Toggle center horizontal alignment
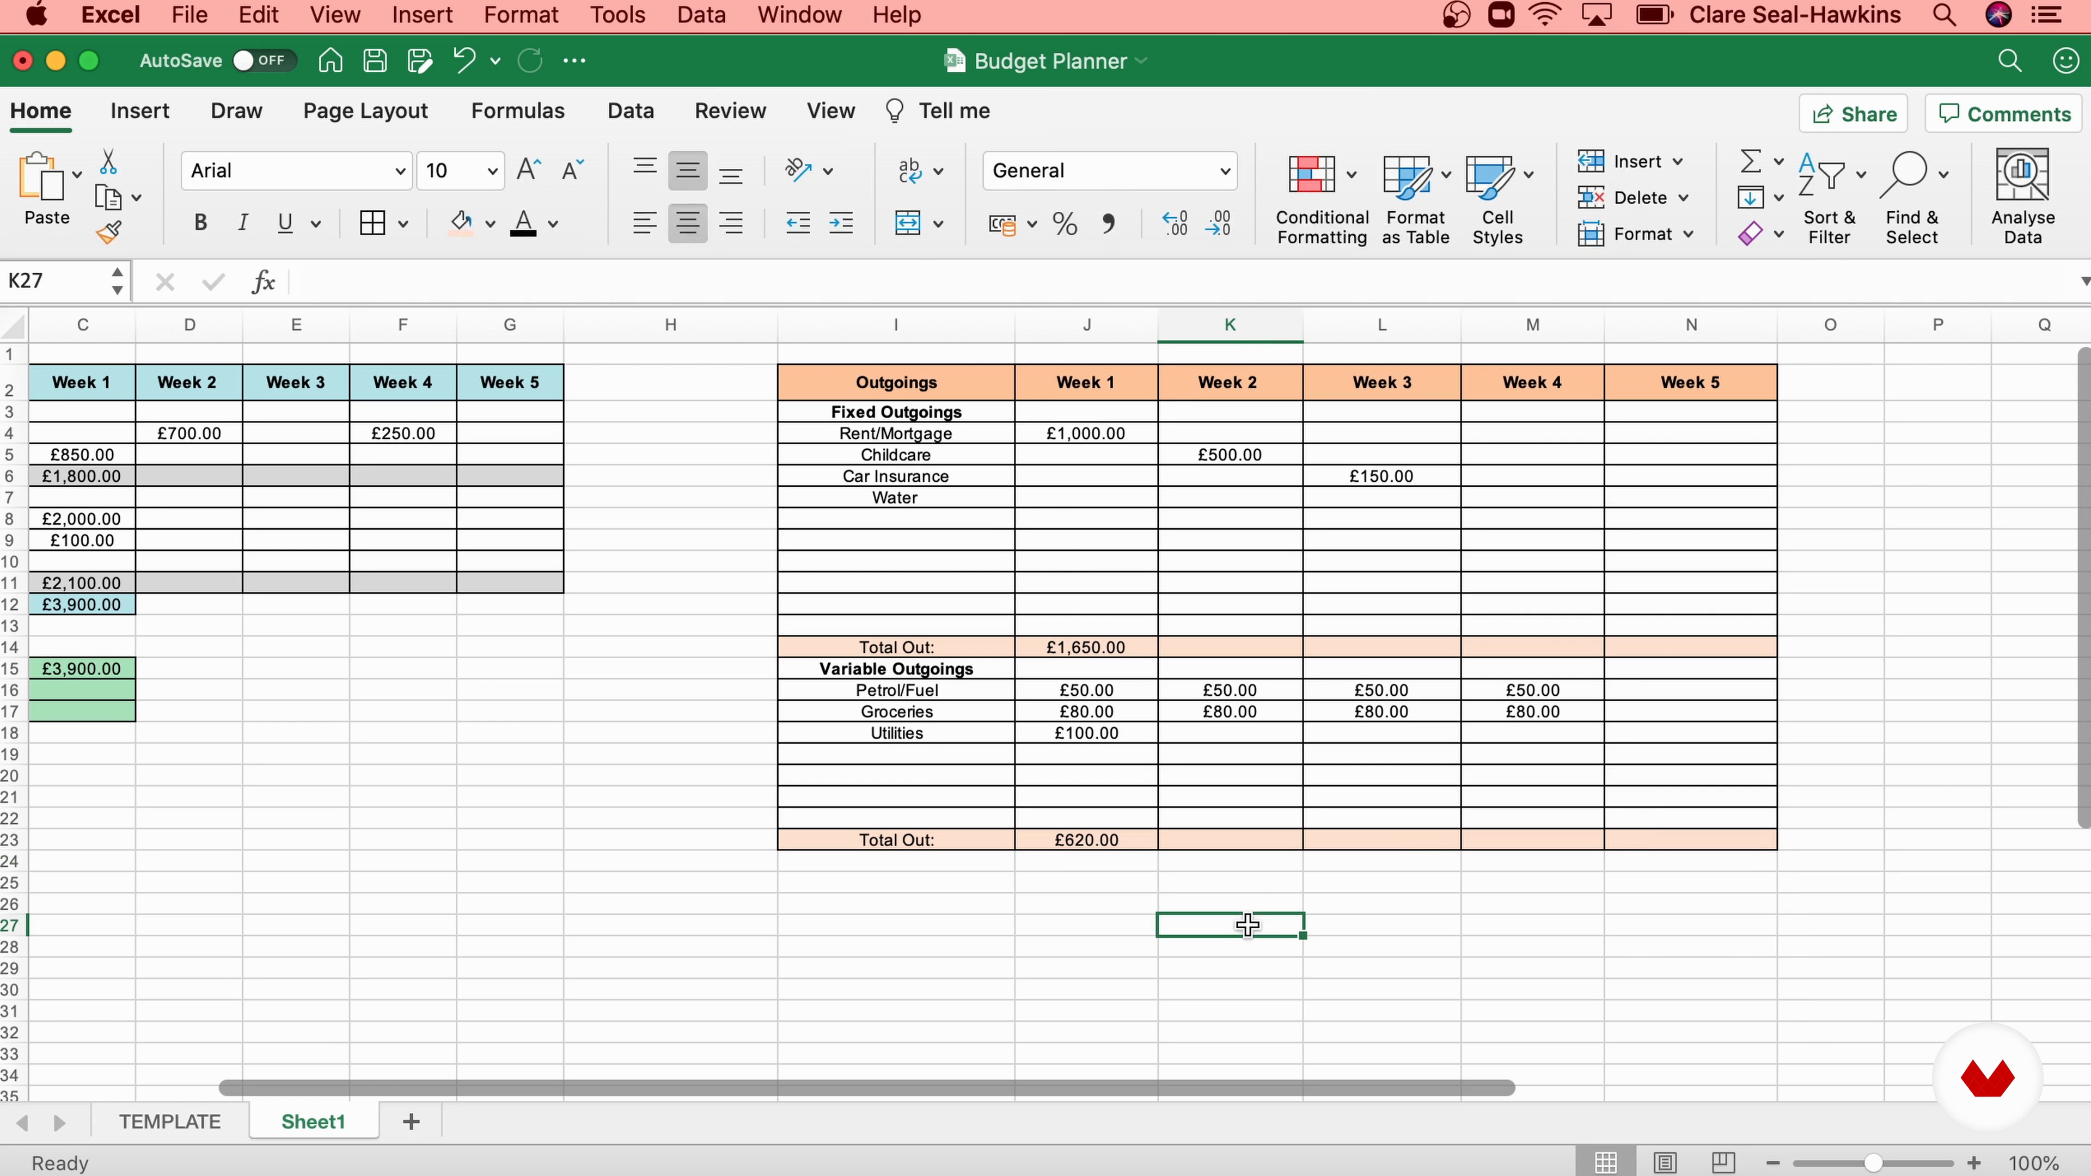2091x1176 pixels. point(688,222)
